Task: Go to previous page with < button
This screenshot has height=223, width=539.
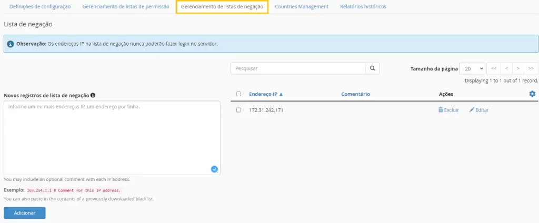Action: click(506, 68)
